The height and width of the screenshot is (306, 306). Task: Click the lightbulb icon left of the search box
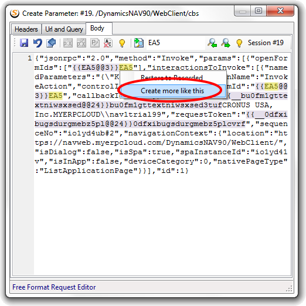click(x=122, y=43)
